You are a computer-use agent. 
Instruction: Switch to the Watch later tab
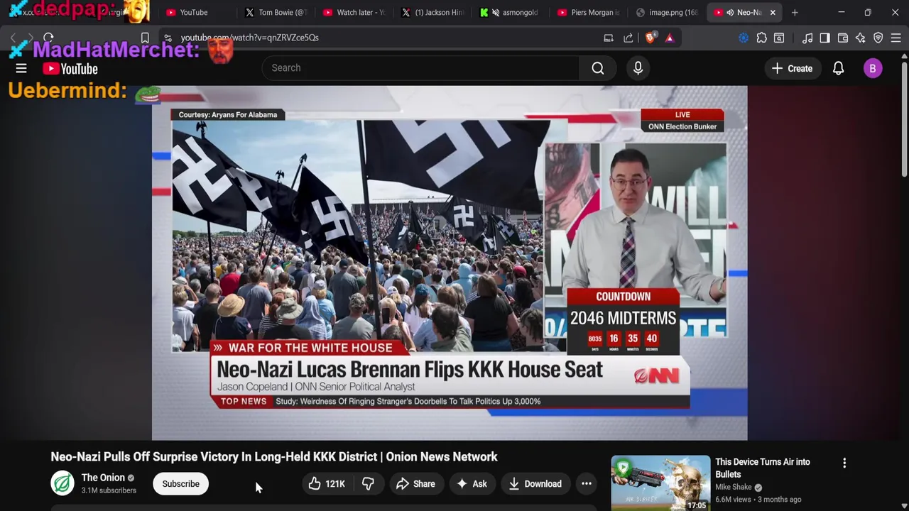(x=354, y=12)
